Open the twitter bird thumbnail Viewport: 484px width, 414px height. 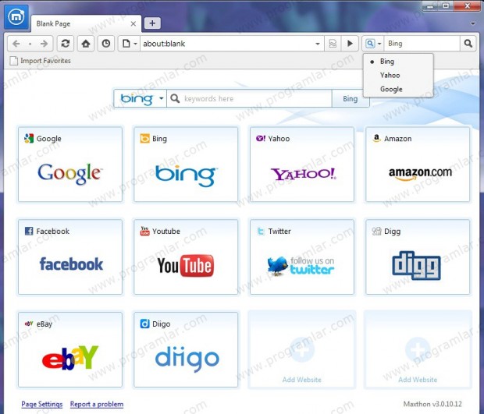pyautogui.click(x=301, y=266)
